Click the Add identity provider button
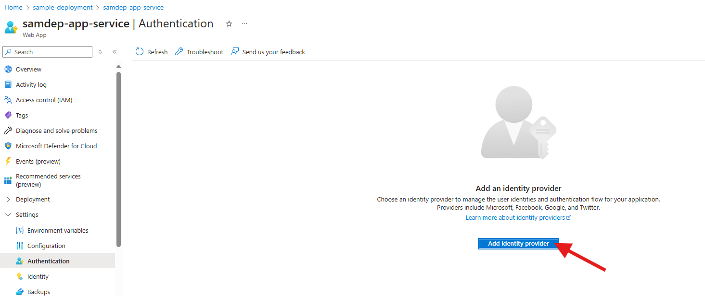 tap(518, 244)
